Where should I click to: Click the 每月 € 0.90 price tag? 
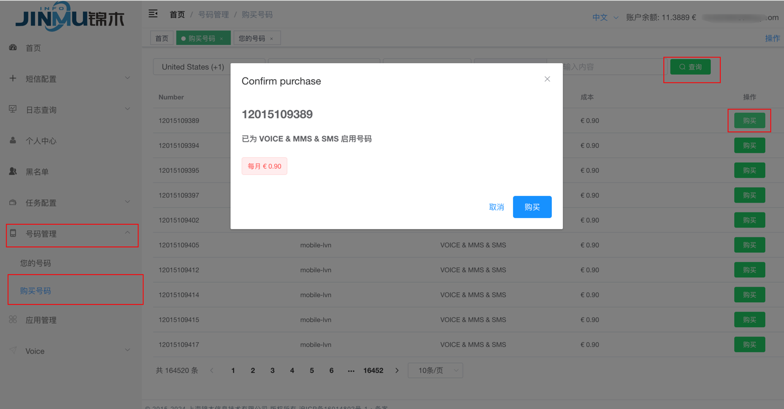[264, 166]
